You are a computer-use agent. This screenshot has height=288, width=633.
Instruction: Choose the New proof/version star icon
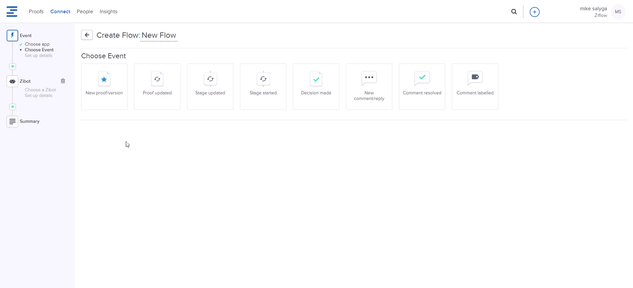coord(104,79)
